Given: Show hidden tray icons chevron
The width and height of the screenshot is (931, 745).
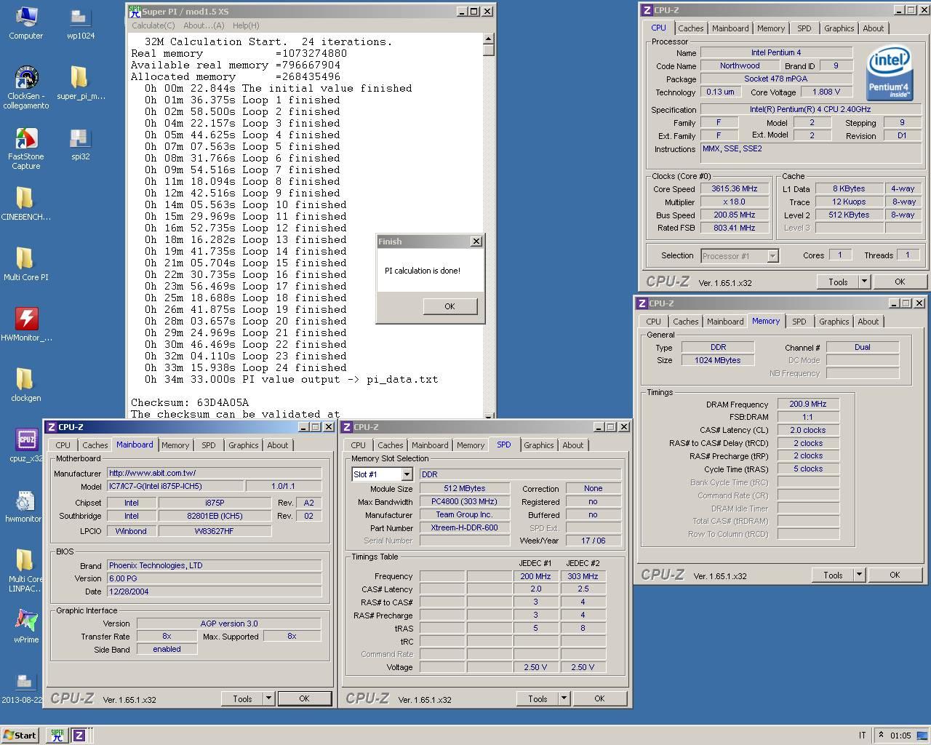Looking at the screenshot, I should (881, 736).
